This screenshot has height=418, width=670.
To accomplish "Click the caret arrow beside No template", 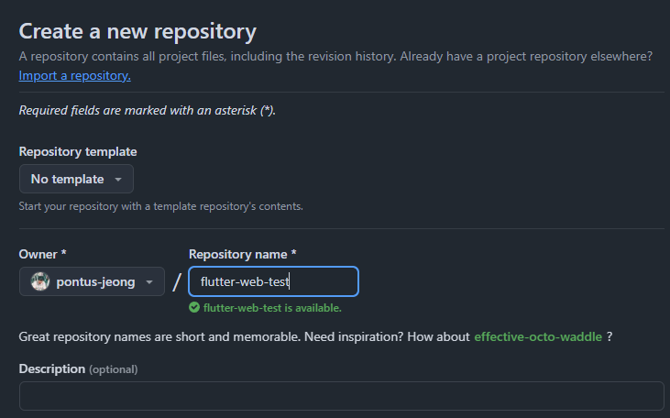I will point(118,180).
